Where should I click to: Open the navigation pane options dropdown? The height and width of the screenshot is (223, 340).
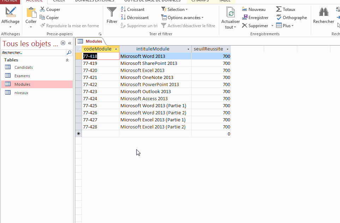point(63,43)
